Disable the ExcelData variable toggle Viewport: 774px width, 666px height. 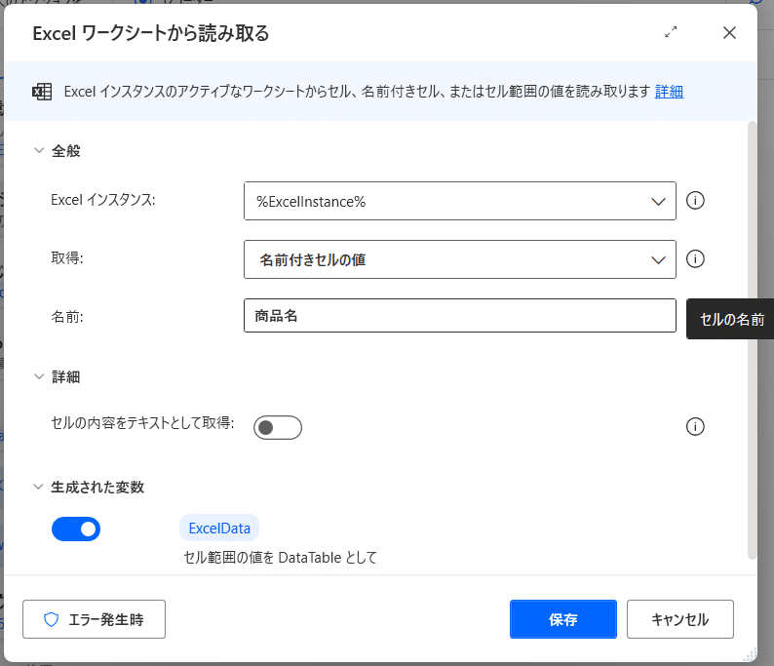coord(76,529)
